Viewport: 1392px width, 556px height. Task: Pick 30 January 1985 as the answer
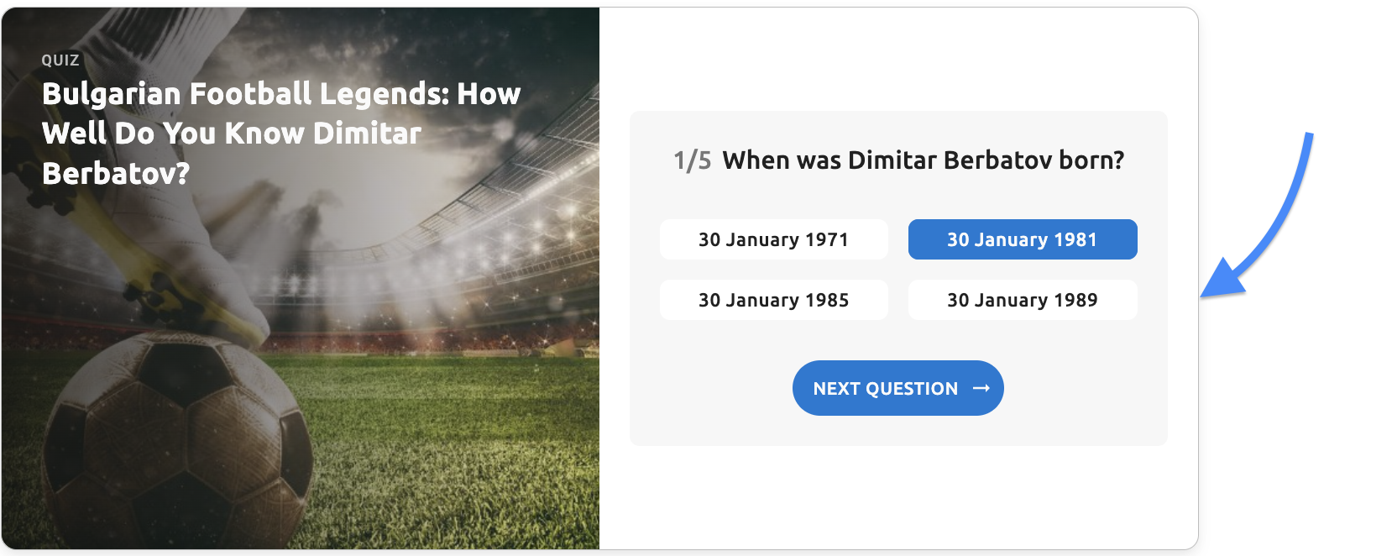click(x=773, y=301)
